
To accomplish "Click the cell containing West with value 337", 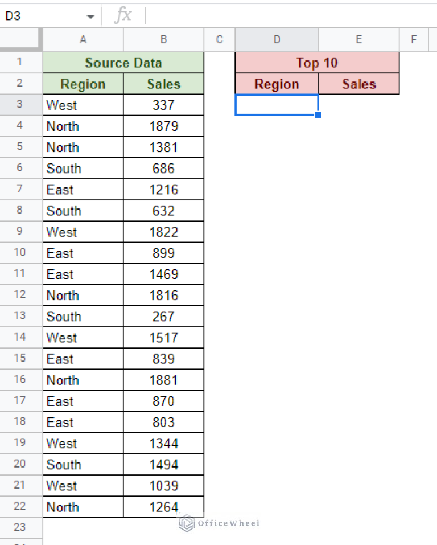I will pos(83,105).
